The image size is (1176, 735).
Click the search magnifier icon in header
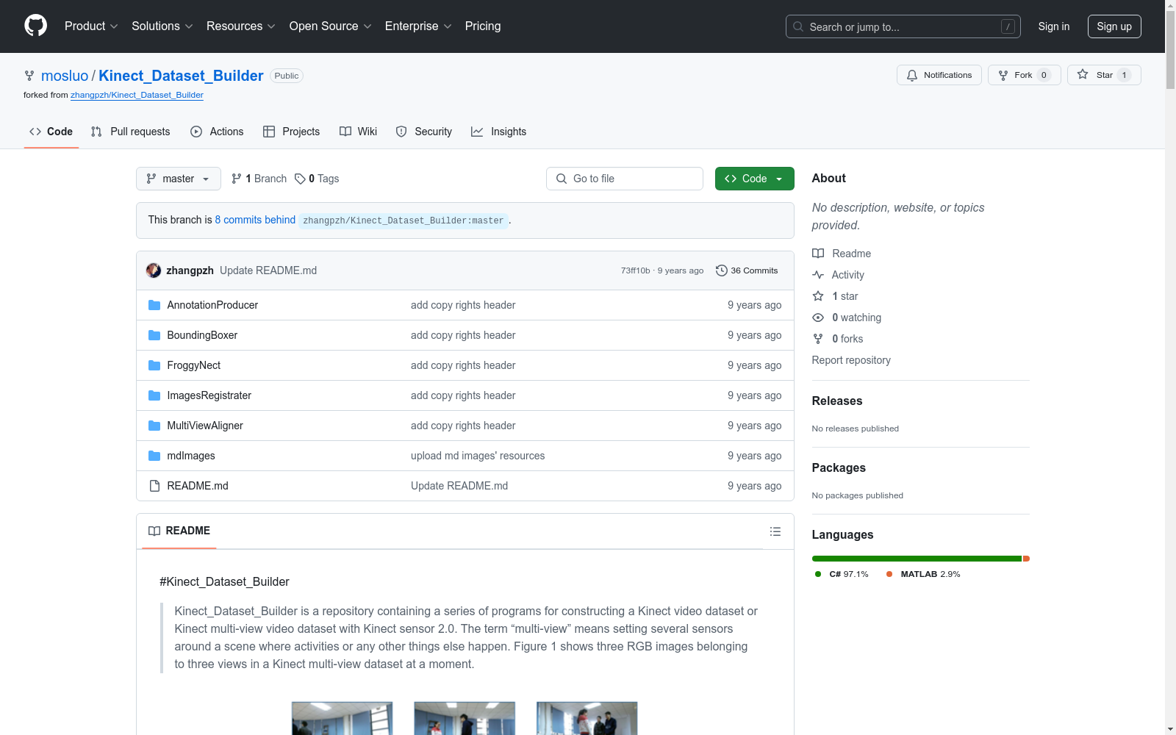click(798, 26)
